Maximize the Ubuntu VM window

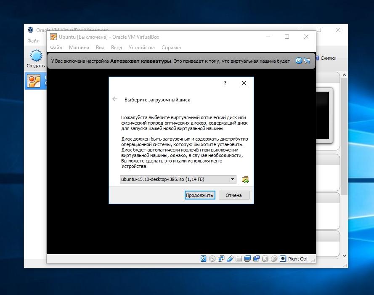[287, 37]
